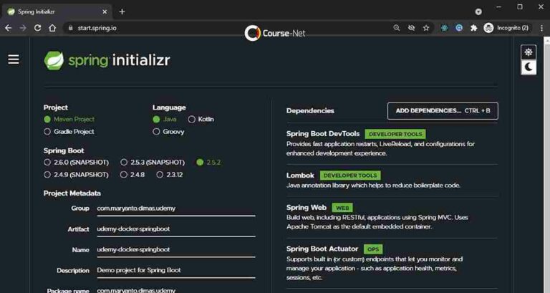Switch to the Spring Initializr tab
550x293 pixels.
tap(54, 11)
